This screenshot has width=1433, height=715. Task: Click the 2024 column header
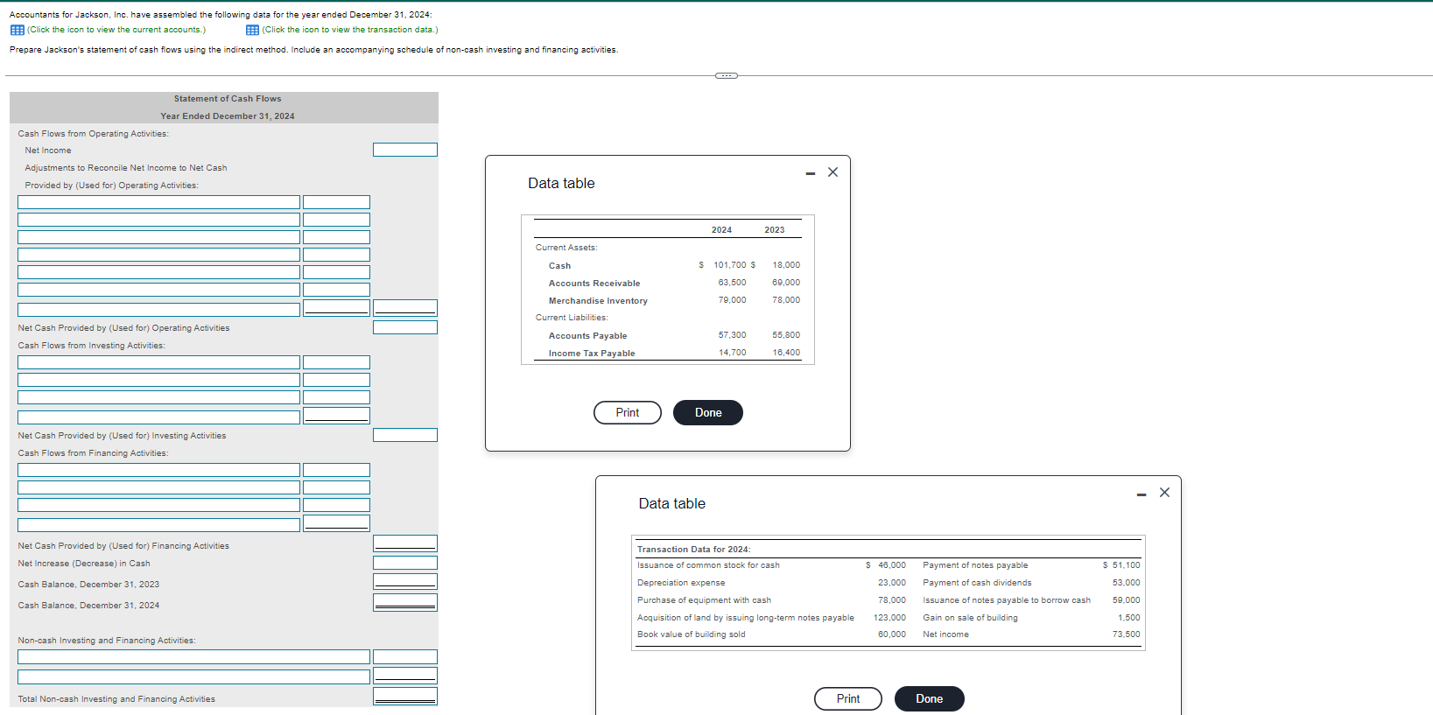point(721,230)
